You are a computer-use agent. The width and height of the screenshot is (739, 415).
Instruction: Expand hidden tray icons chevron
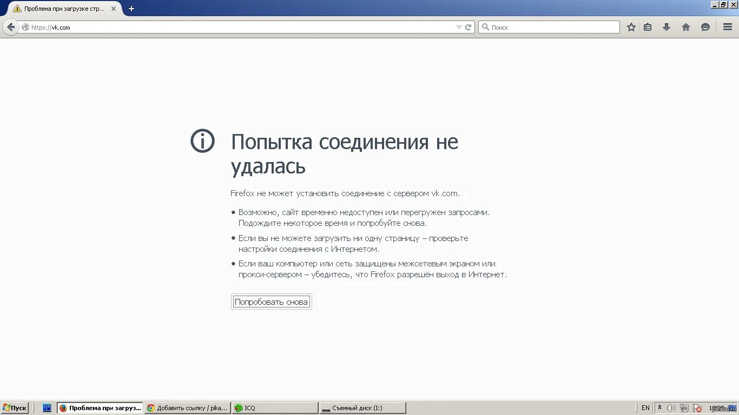pyautogui.click(x=659, y=408)
